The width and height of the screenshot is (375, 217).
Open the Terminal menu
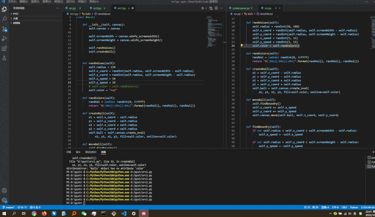point(82,1)
